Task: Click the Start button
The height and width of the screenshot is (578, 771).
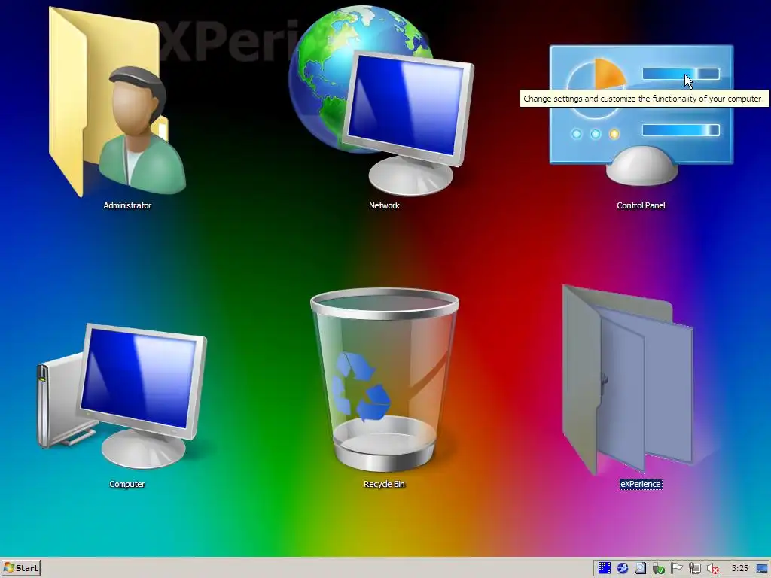Action: click(20, 568)
